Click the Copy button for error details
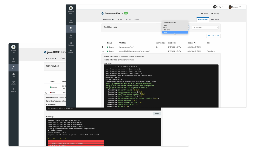Screen dimensions: 254x152 (x=157, y=114)
